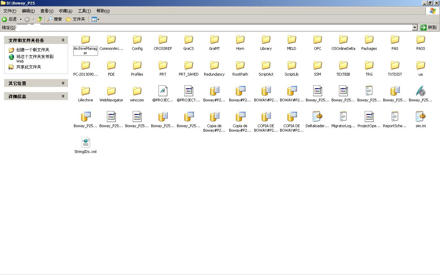Viewport: 440px width, 275px height.
Task: Select the StringIDs.xml file
Action: coord(86,146)
